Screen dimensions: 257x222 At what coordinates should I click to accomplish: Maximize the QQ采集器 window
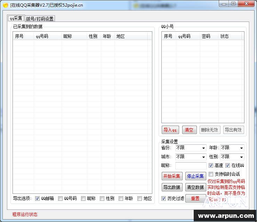(234, 3)
